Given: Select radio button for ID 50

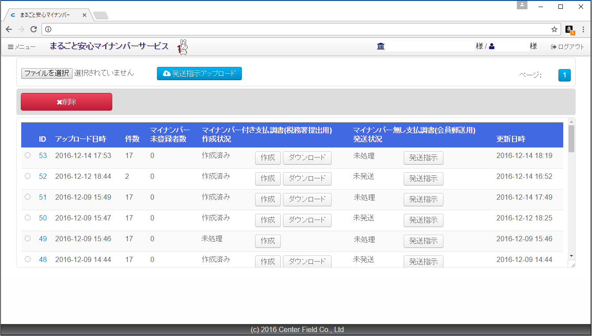Looking at the screenshot, I should pyautogui.click(x=27, y=218).
